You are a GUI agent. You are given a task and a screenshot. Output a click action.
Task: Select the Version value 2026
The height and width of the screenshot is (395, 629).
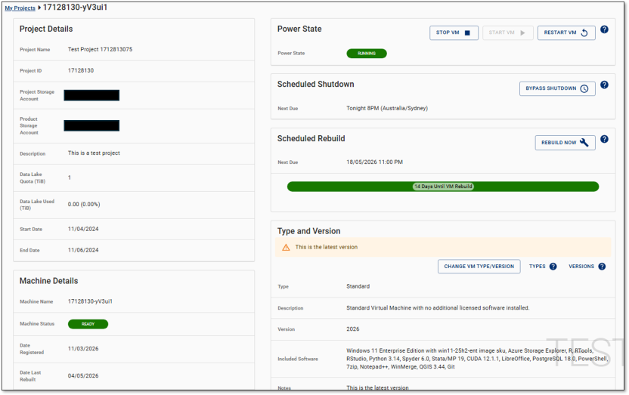coord(353,329)
